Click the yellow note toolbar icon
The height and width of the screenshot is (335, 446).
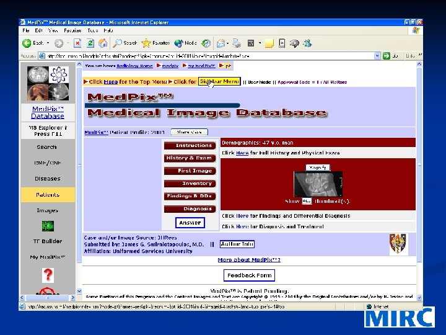269,43
